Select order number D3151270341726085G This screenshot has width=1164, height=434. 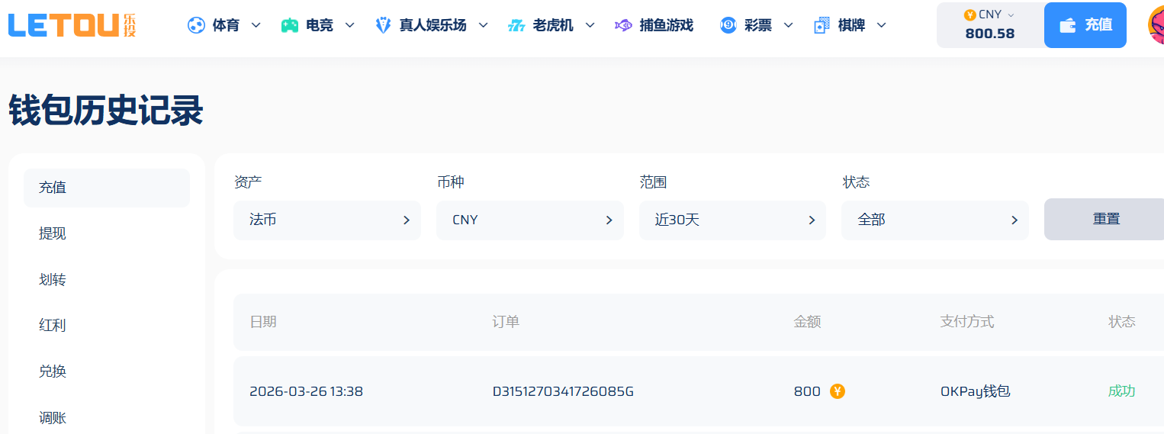[563, 392]
